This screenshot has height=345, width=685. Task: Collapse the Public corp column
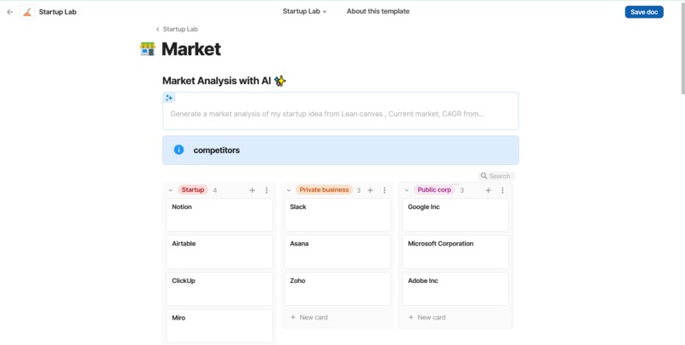pos(407,190)
